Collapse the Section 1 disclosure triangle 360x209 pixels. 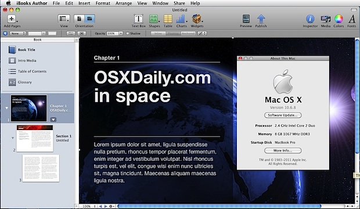[x=13, y=138]
